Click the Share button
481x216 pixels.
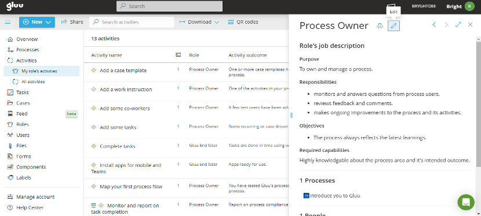point(72,22)
